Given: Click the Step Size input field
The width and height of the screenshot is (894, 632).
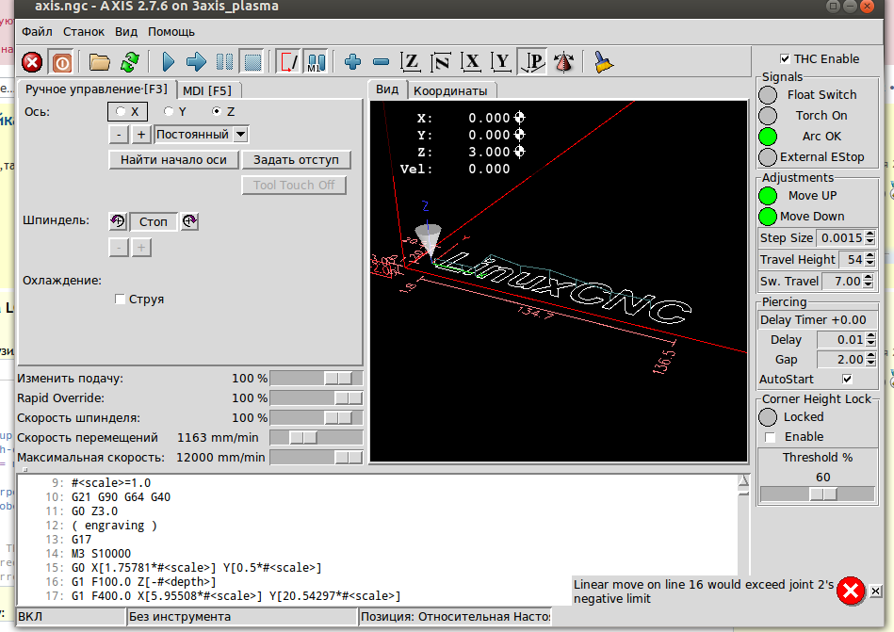Looking at the screenshot, I should pos(840,237).
